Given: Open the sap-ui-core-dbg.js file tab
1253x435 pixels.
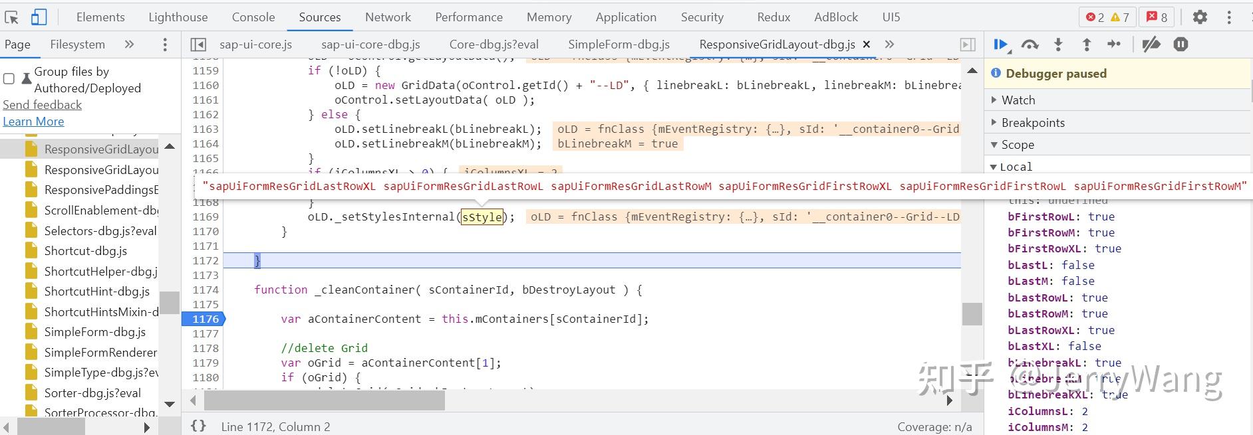Looking at the screenshot, I should pos(370,44).
